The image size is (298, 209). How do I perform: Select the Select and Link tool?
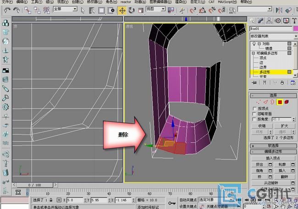28,10
